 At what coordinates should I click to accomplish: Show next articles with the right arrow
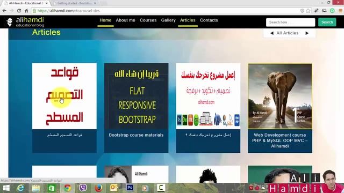[x=307, y=33]
